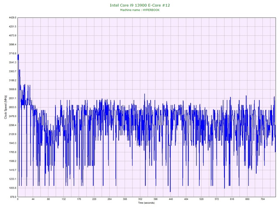The width and height of the screenshot is (280, 210).
Task: Click the 3718.8 y-axis value
Action: (x=13, y=53)
